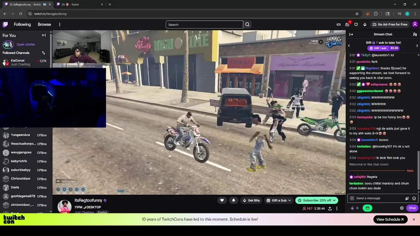This screenshot has width=420, height=236.
Task: Show next gift leaderboard arrow
Action: tap(417, 46)
